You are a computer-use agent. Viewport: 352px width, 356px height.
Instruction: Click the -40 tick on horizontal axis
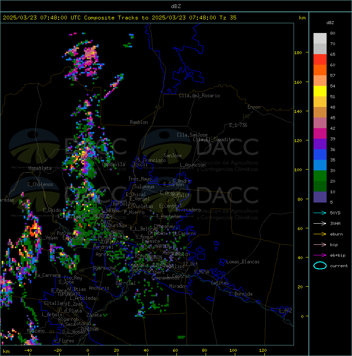pyautogui.click(x=28, y=351)
